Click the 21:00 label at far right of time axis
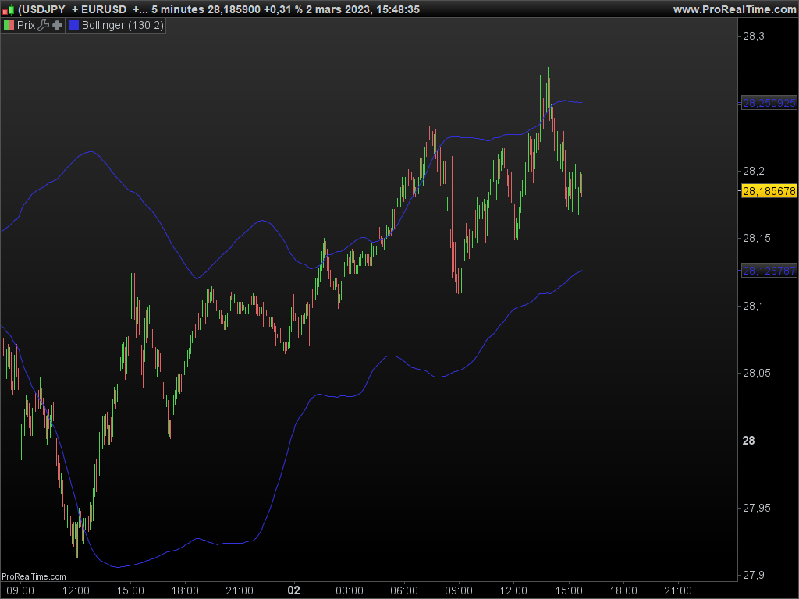 pyautogui.click(x=678, y=591)
